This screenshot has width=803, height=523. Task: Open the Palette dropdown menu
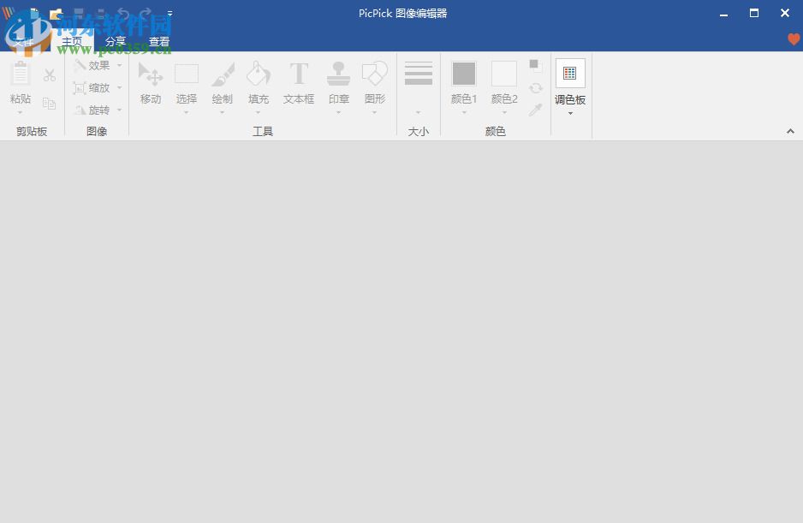[x=570, y=112]
